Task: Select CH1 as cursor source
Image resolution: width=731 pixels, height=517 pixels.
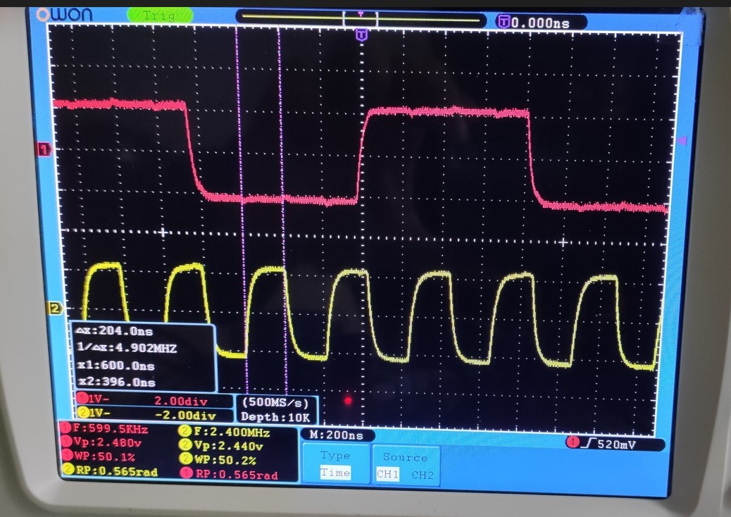Action: (387, 474)
